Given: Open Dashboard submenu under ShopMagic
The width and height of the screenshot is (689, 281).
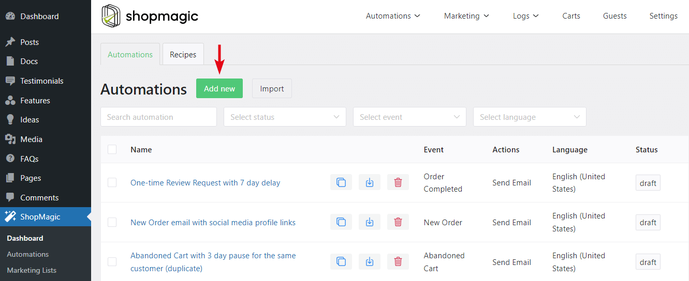Looking at the screenshot, I should [x=25, y=238].
